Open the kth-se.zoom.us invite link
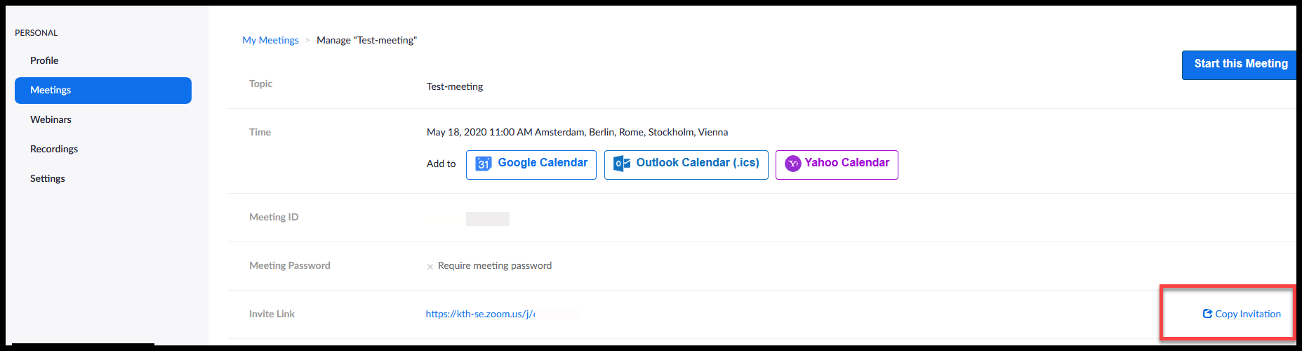Viewport: 1302px width, 351px height. 480,314
